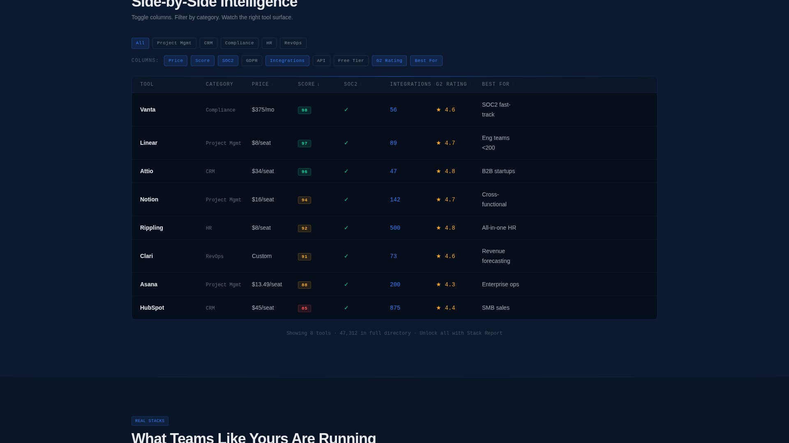Click Clari's star rating 4.6
The width and height of the screenshot is (789, 443).
coord(446,256)
